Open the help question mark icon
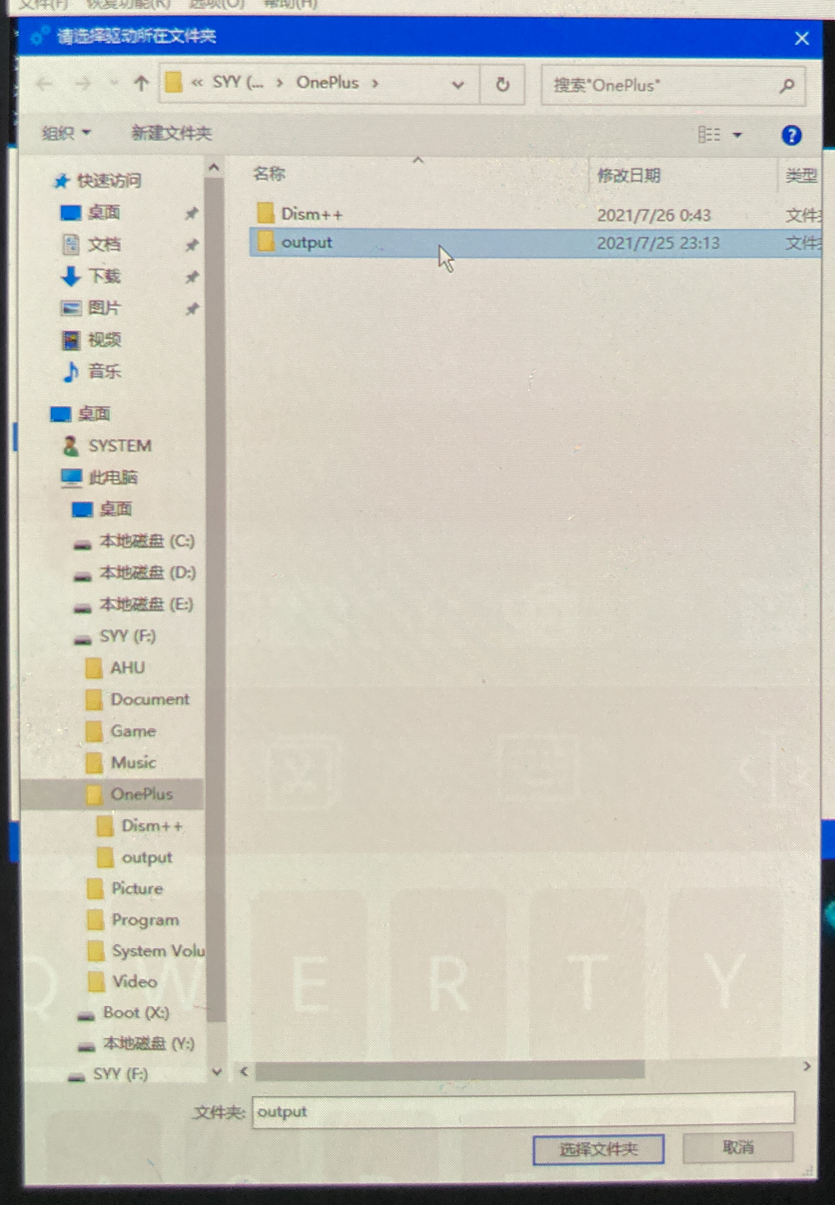The height and width of the screenshot is (1205, 835). [x=791, y=135]
